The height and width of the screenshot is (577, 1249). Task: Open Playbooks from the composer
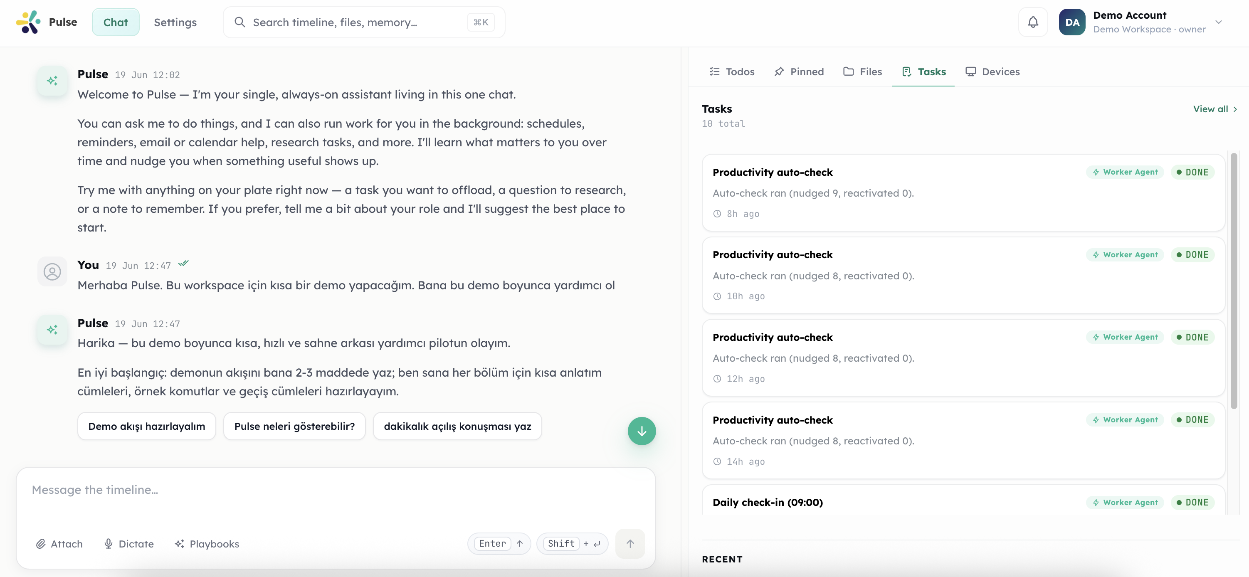tap(207, 544)
